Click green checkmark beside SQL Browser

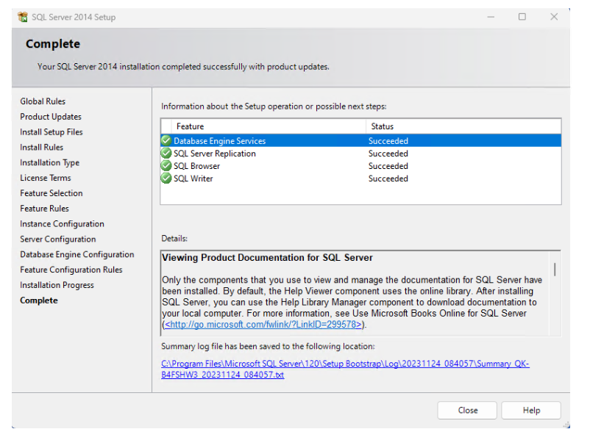click(x=166, y=166)
